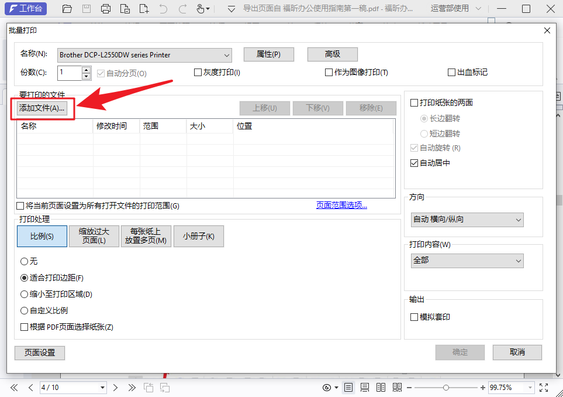Image resolution: width=563 pixels, height=397 pixels.
Task: Select the 小册子(K) booklet tab
Action: pos(199,236)
